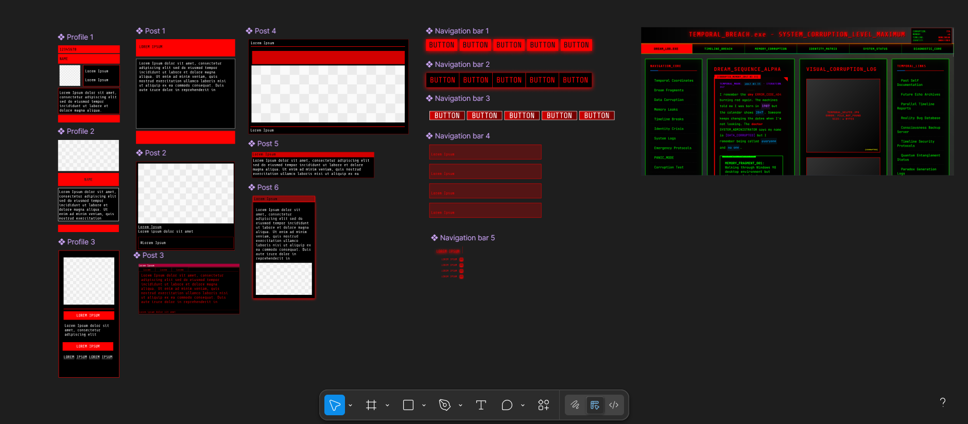The width and height of the screenshot is (968, 424).
Task: Switch to Dev Mode
Action: pyautogui.click(x=614, y=405)
